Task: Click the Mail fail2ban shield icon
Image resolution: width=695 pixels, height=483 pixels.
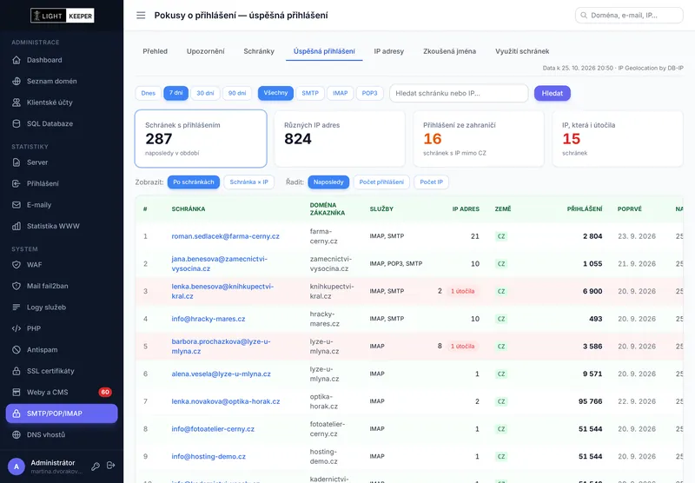Action: coord(17,286)
